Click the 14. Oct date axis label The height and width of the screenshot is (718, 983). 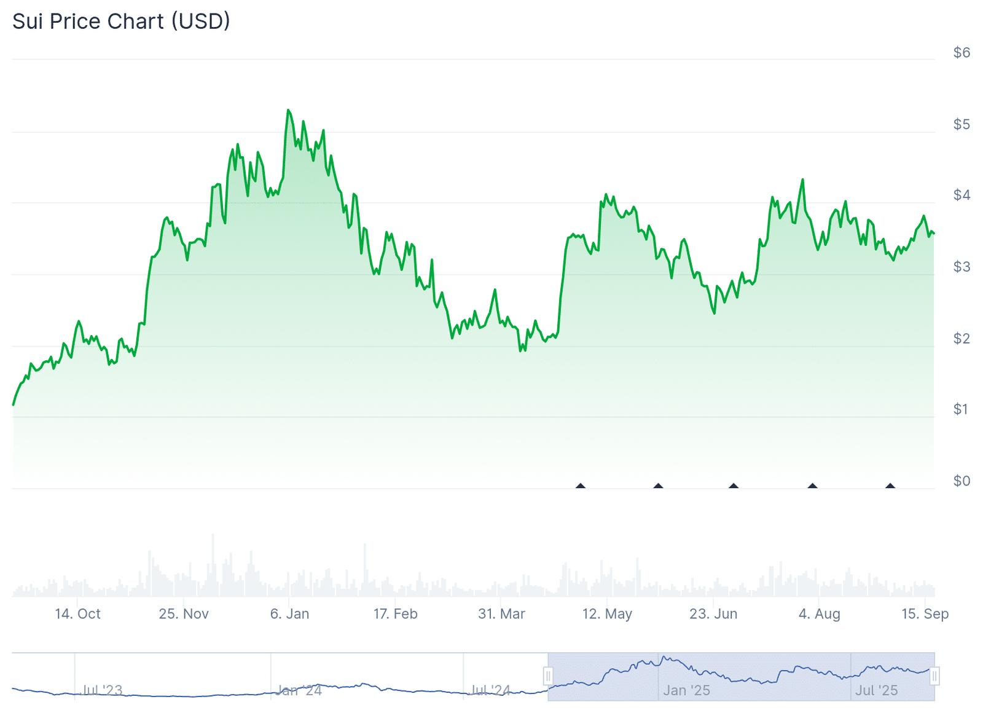pyautogui.click(x=77, y=613)
